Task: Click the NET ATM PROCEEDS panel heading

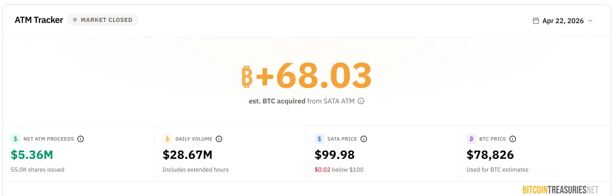Action: [48, 139]
